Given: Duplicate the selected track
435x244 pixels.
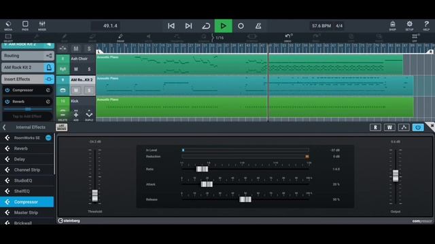Looking at the screenshot, I should 89,116.
